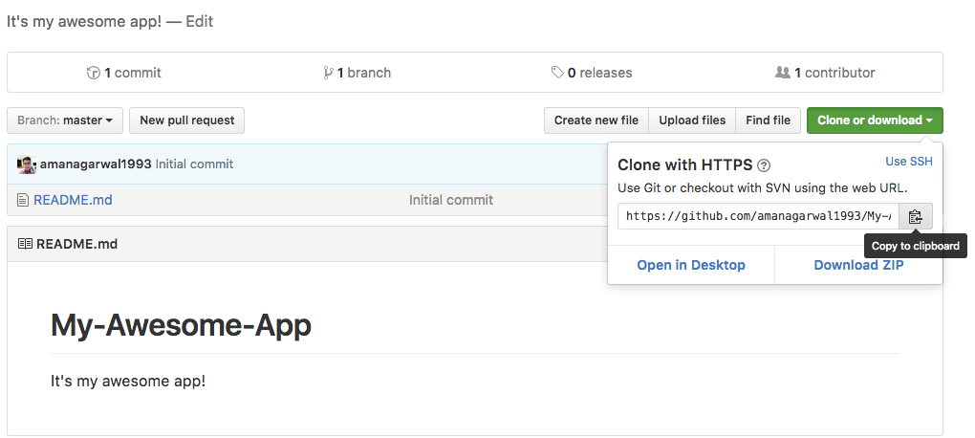Click the Find file button
The height and width of the screenshot is (438, 975).
(768, 120)
